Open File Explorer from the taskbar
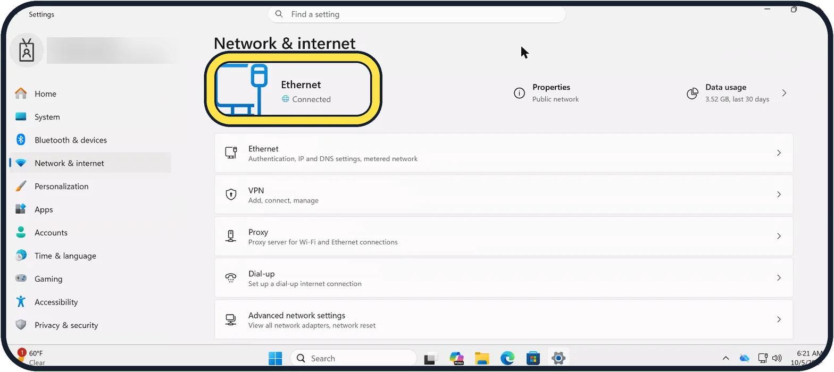This screenshot has height=372, width=834. pos(482,358)
